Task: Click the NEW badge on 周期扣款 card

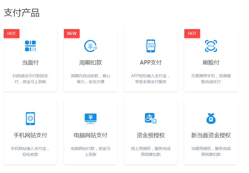Action: [72, 34]
